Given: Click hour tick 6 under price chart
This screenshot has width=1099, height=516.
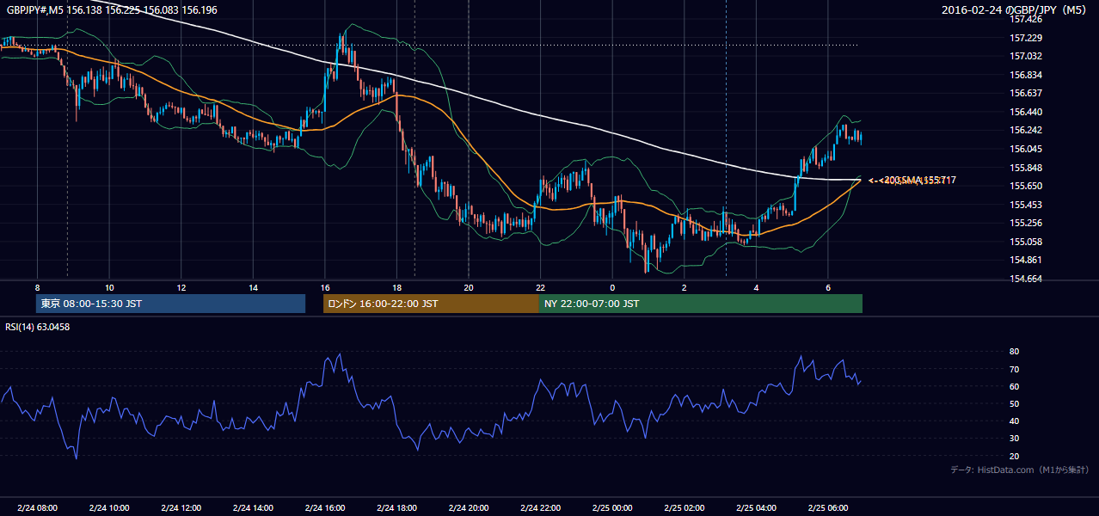Looking at the screenshot, I should click(828, 287).
